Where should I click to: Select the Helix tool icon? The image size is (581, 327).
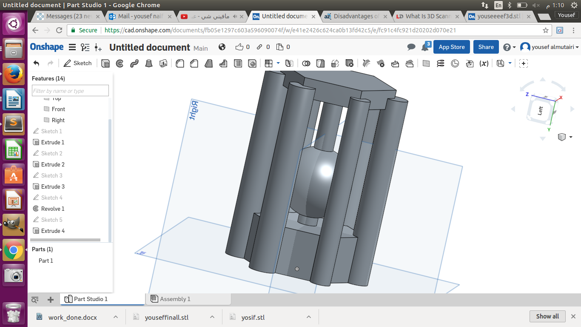click(441, 63)
